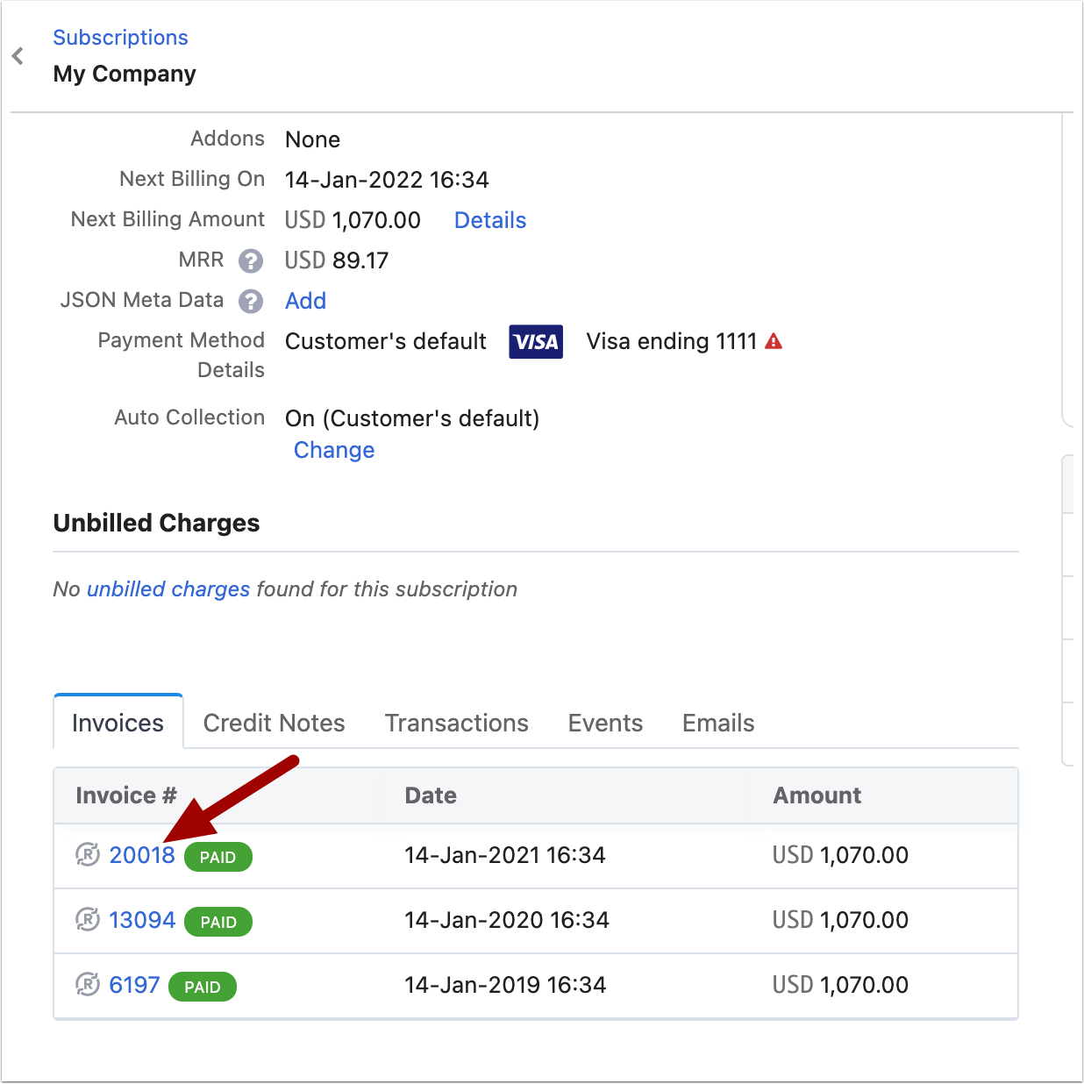This screenshot has height=1084, width=1084.
Task: Add JSON Meta Data
Action: [305, 301]
